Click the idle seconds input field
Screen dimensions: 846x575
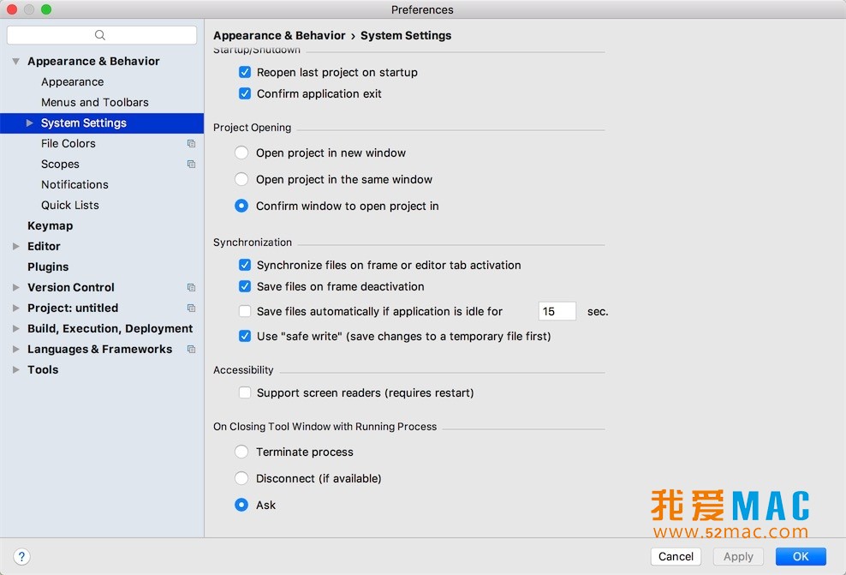[557, 312]
